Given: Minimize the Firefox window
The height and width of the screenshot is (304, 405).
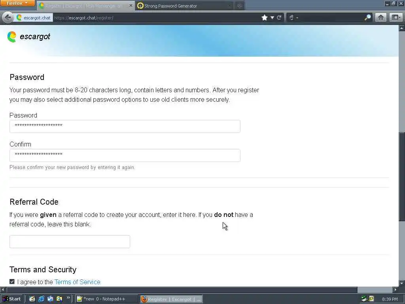Looking at the screenshot, I should [x=387, y=3].
